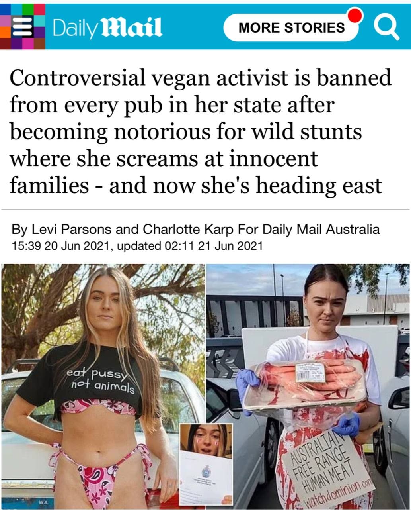Open the left photo of blonde woman
This screenshot has height=510, width=411.
103,386
